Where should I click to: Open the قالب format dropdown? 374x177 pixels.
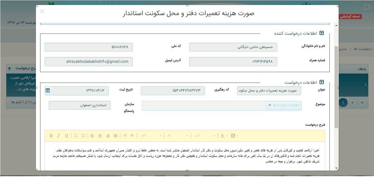coord(151,136)
